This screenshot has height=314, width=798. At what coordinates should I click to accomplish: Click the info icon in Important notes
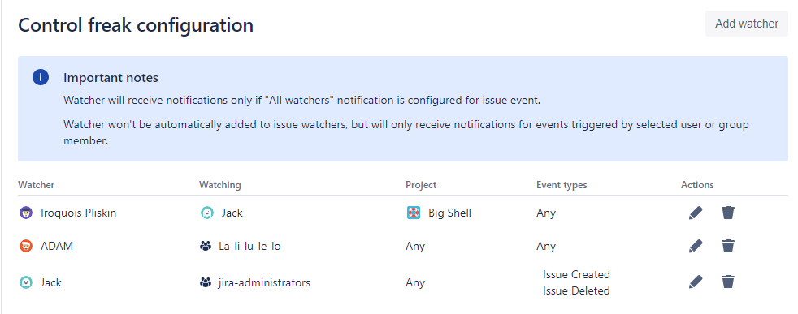click(41, 78)
